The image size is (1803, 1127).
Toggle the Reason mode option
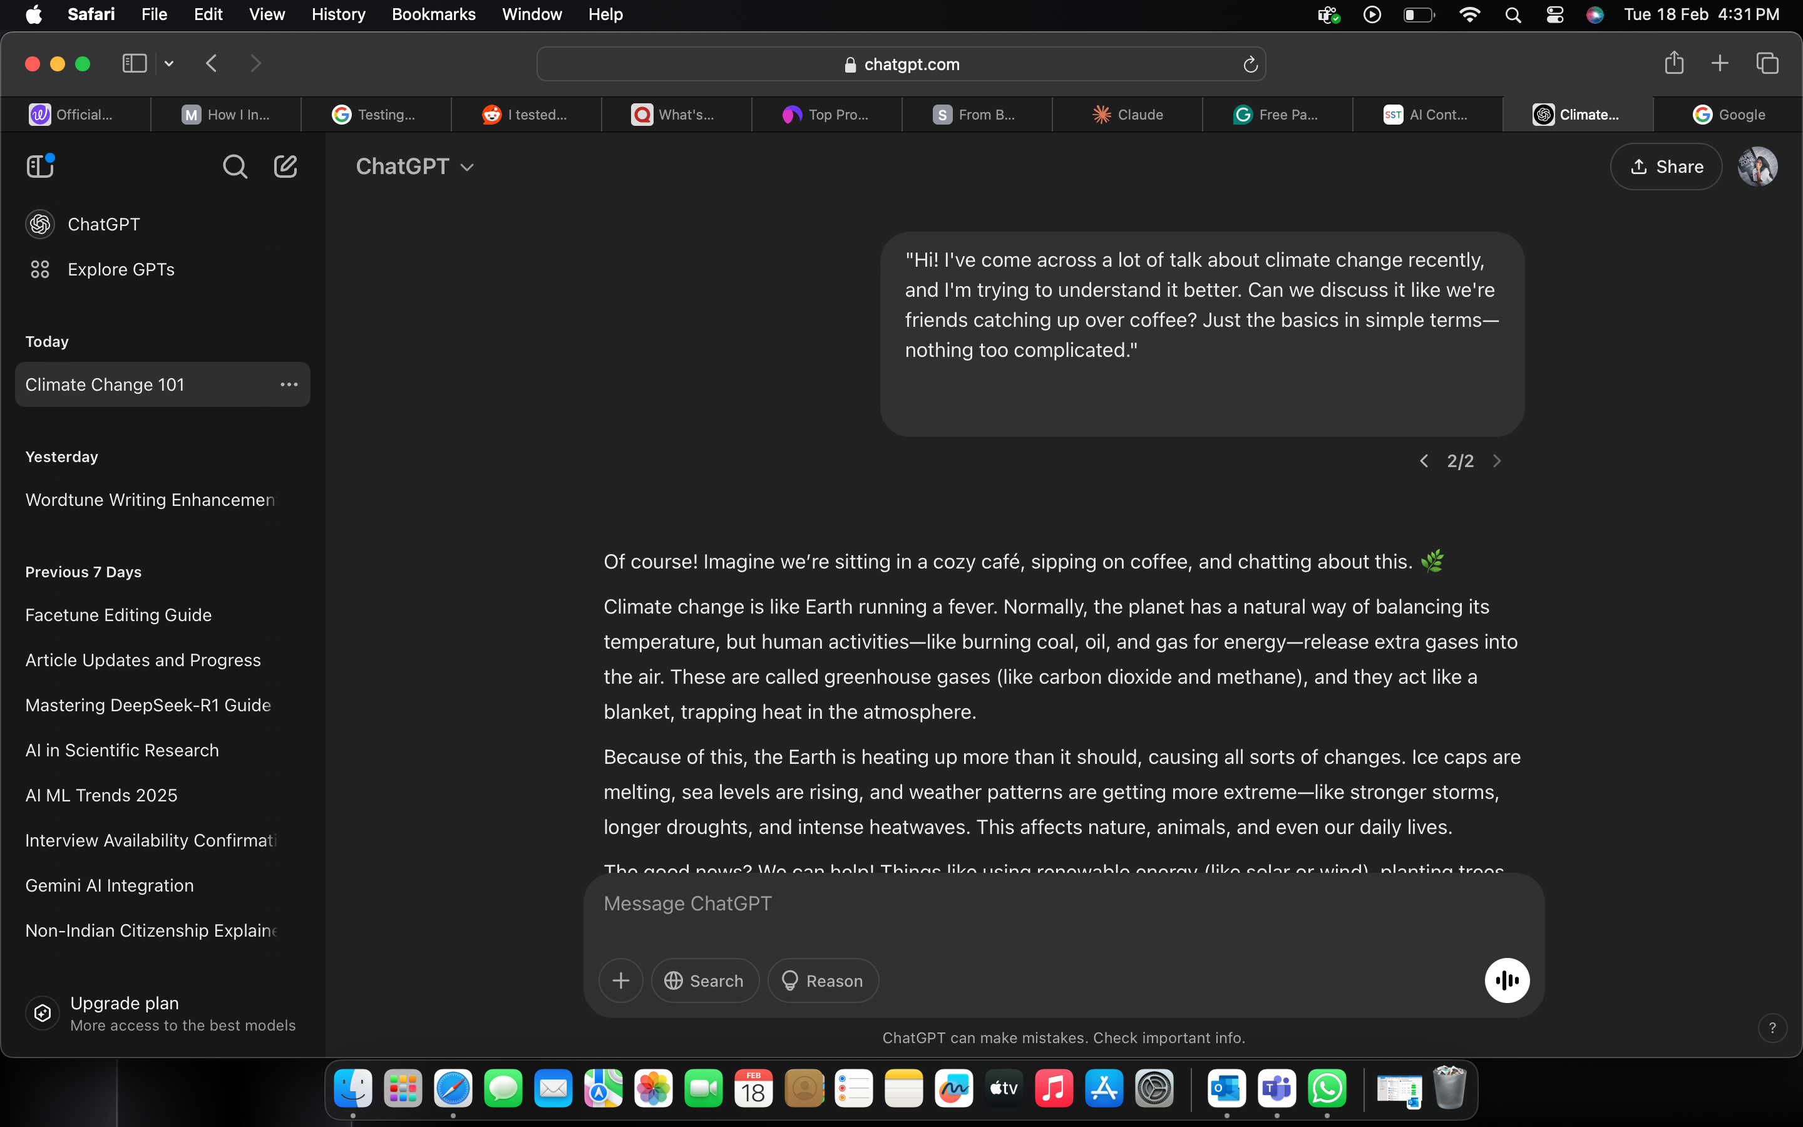[x=823, y=980]
